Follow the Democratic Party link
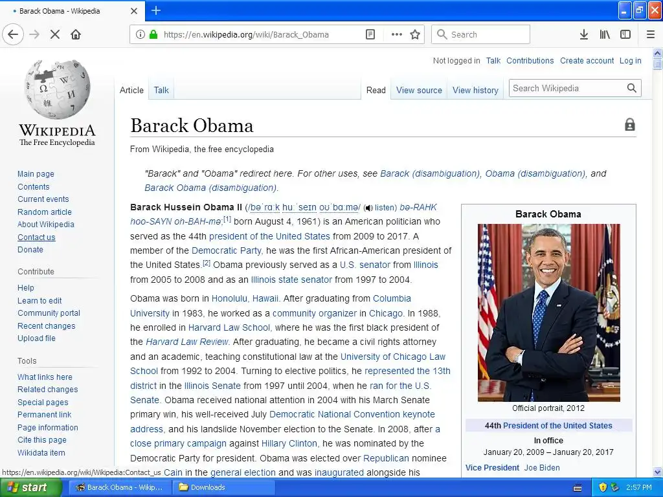Image resolution: width=663 pixels, height=497 pixels. [226, 250]
